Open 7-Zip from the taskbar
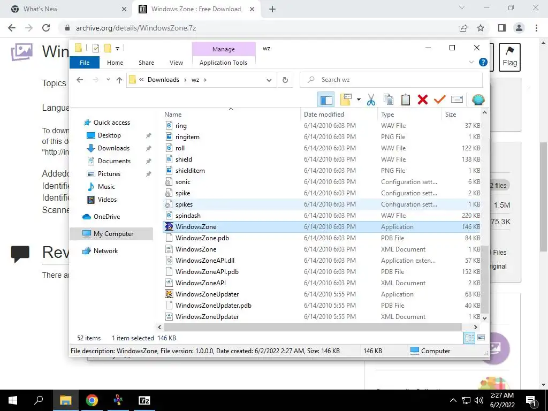The height and width of the screenshot is (411, 548). pos(144,400)
